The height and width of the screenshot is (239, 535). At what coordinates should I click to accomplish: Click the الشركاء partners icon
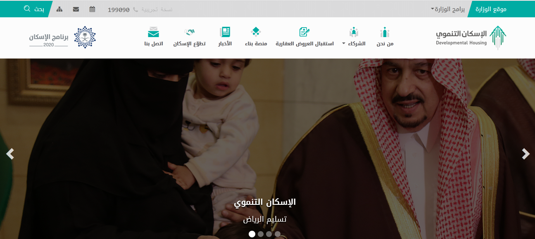354,32
